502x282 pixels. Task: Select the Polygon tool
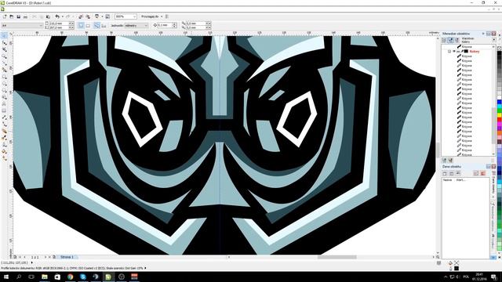4,90
